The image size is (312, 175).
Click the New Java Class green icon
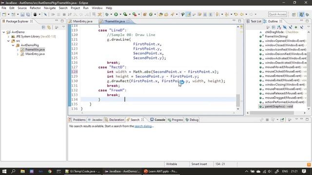tap(151, 14)
